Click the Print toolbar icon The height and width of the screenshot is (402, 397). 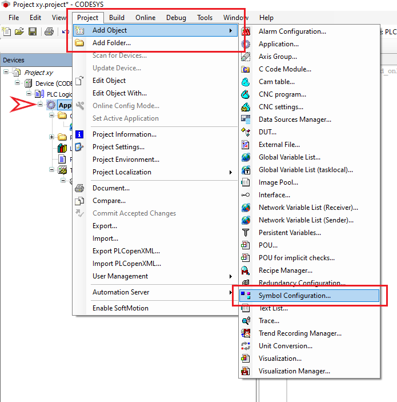click(x=49, y=31)
